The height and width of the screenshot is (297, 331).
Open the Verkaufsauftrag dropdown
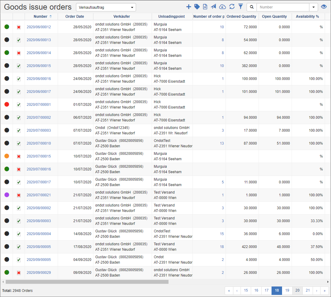(106, 7)
